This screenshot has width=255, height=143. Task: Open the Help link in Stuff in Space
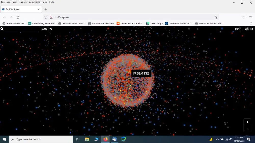coord(238,29)
